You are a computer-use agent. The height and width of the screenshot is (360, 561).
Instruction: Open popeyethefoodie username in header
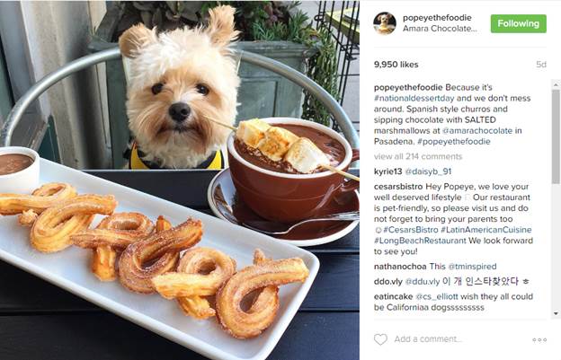[437, 17]
